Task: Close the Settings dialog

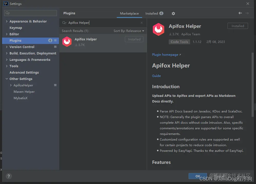Action: pyautogui.click(x=248, y=4)
